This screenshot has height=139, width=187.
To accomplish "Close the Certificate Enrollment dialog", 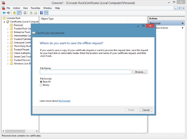I will pos(150,26).
